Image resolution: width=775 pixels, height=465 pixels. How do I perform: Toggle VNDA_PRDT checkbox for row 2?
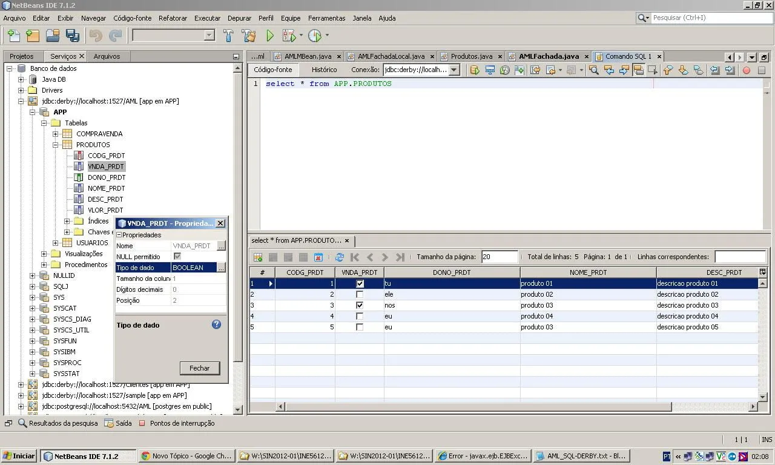(360, 294)
